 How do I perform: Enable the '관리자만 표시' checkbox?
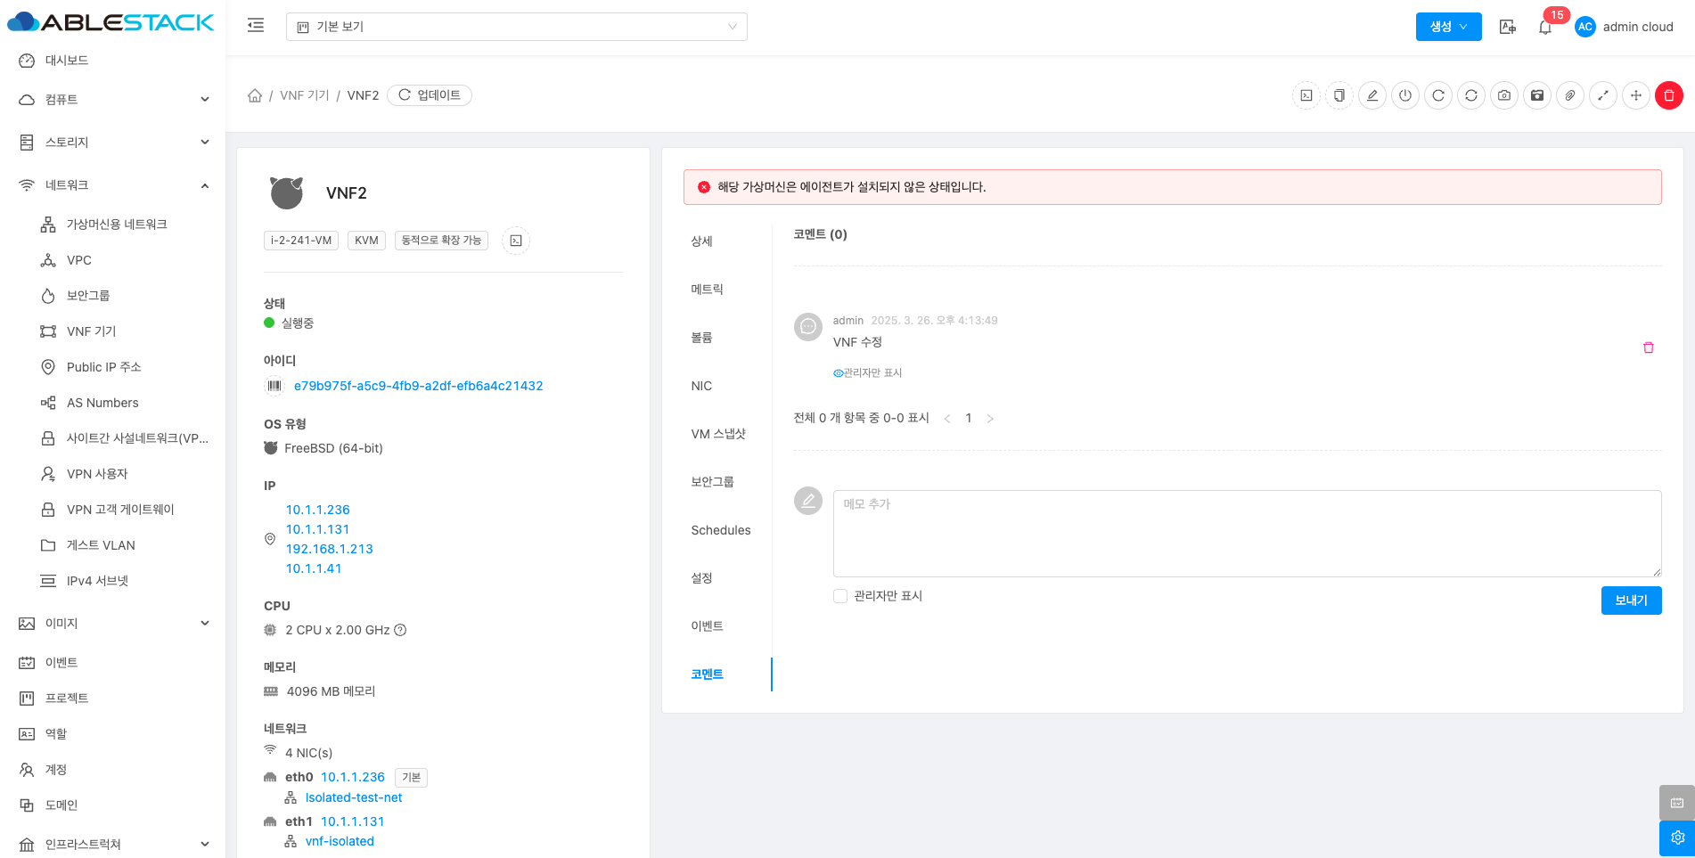tap(840, 596)
